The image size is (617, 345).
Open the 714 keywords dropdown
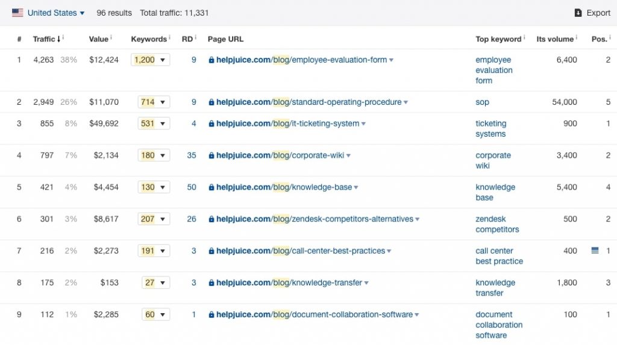(154, 102)
